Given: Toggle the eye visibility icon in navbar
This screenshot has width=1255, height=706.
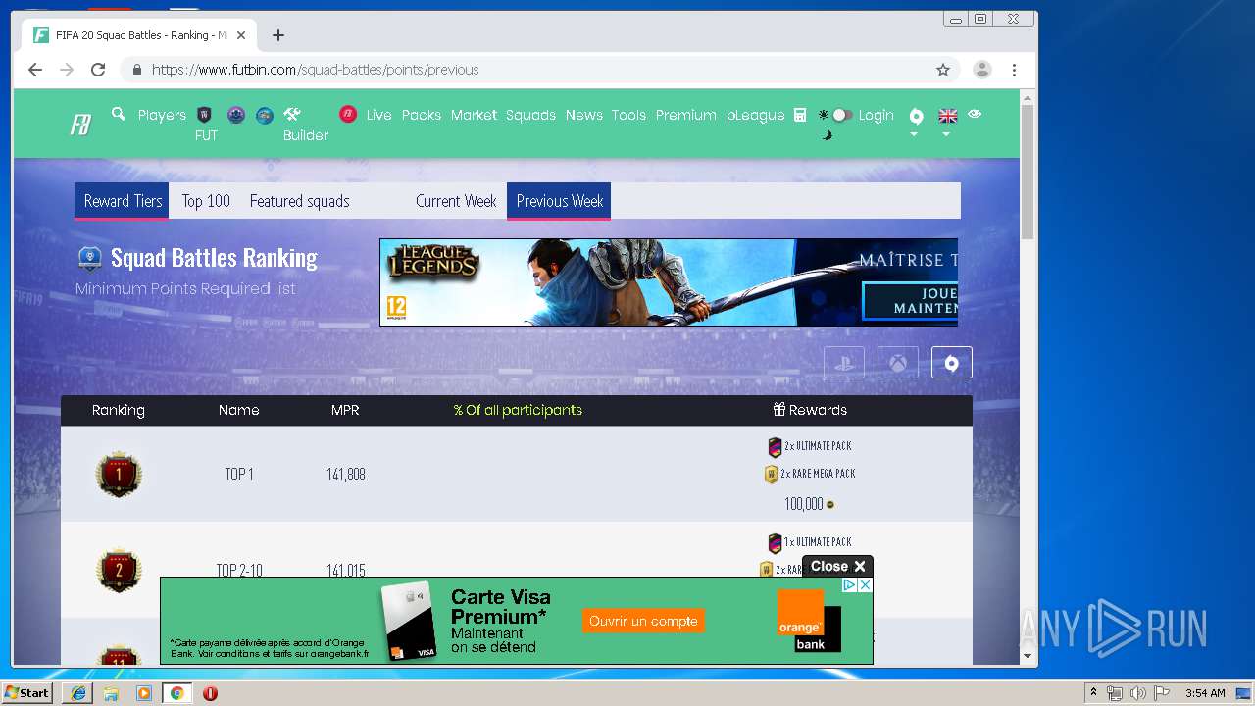Looking at the screenshot, I should [x=975, y=114].
